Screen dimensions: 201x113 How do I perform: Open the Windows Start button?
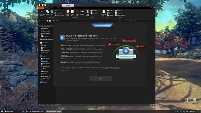tap(2, 111)
